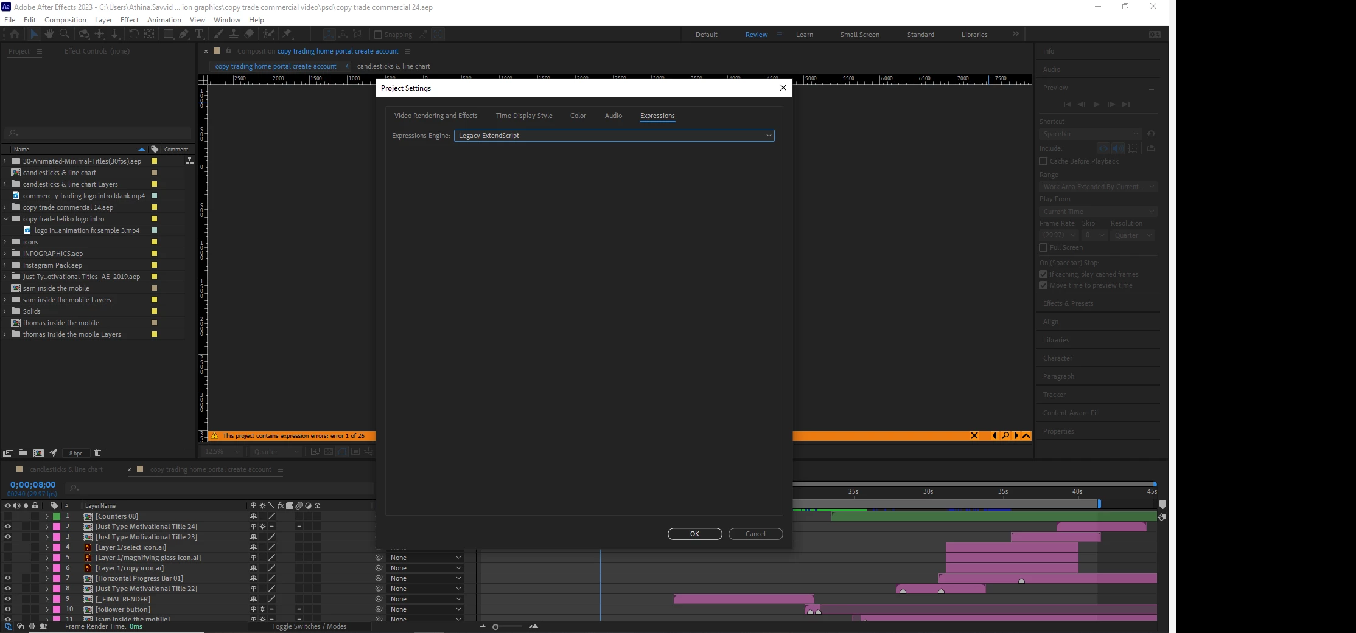
Task: Toggle Move time to preview time
Action: tap(1043, 285)
